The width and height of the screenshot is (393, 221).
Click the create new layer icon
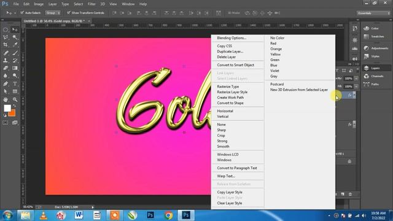tap(343, 194)
